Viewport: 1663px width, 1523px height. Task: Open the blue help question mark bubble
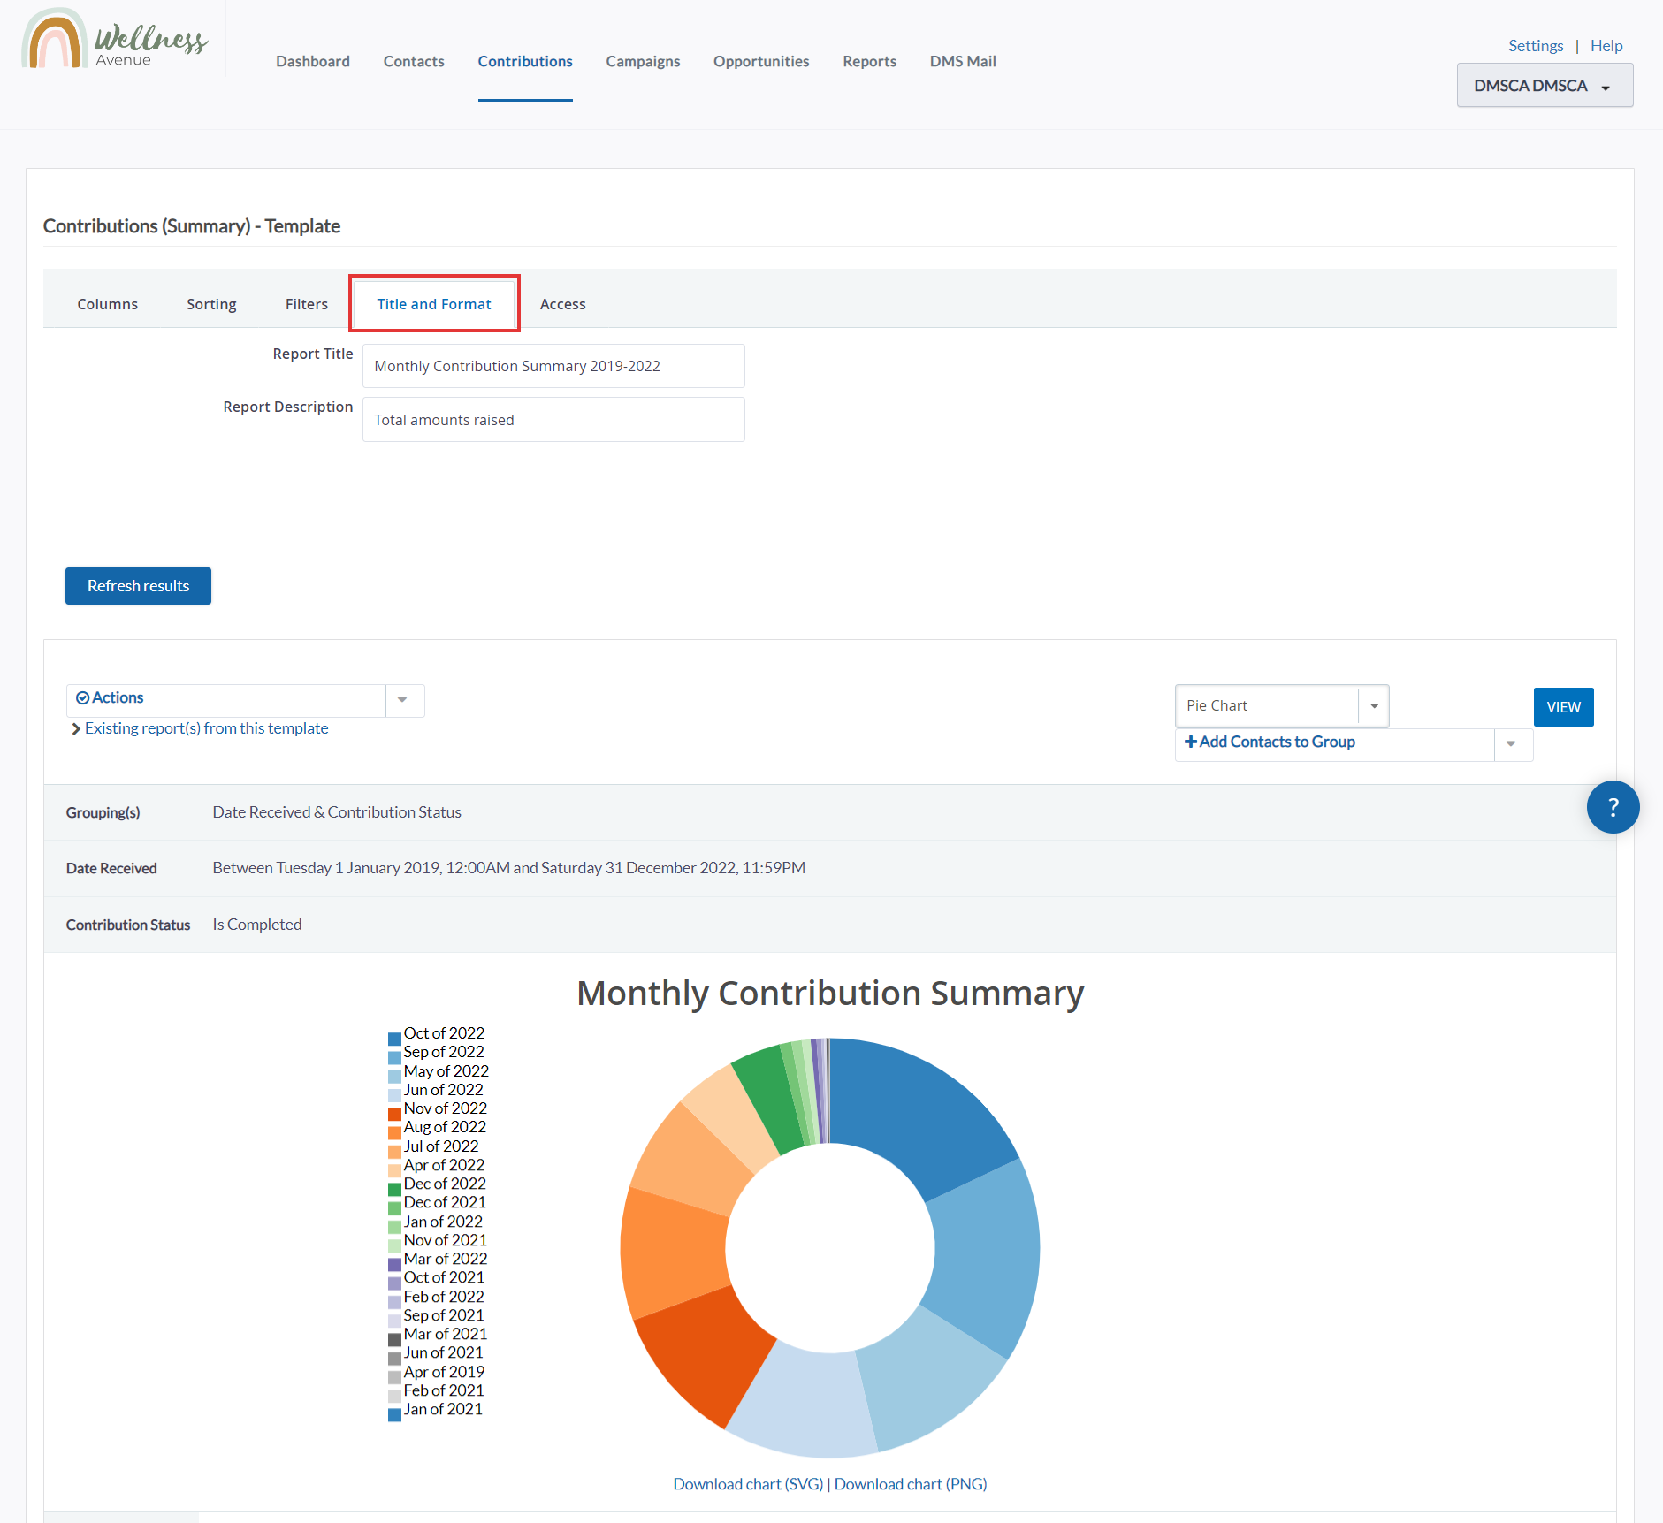pyautogui.click(x=1612, y=807)
